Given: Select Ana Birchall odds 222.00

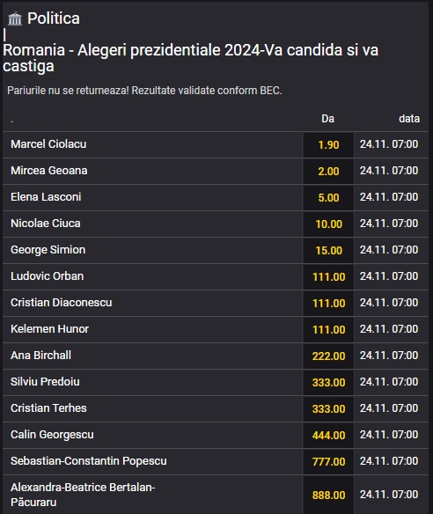Looking at the screenshot, I should pos(328,356).
